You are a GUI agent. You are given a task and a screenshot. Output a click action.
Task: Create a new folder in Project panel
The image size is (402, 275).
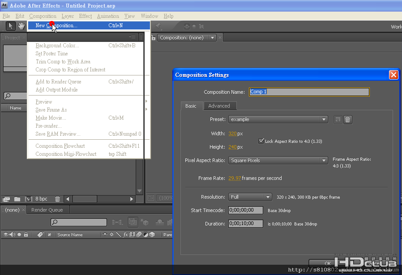click(17, 199)
